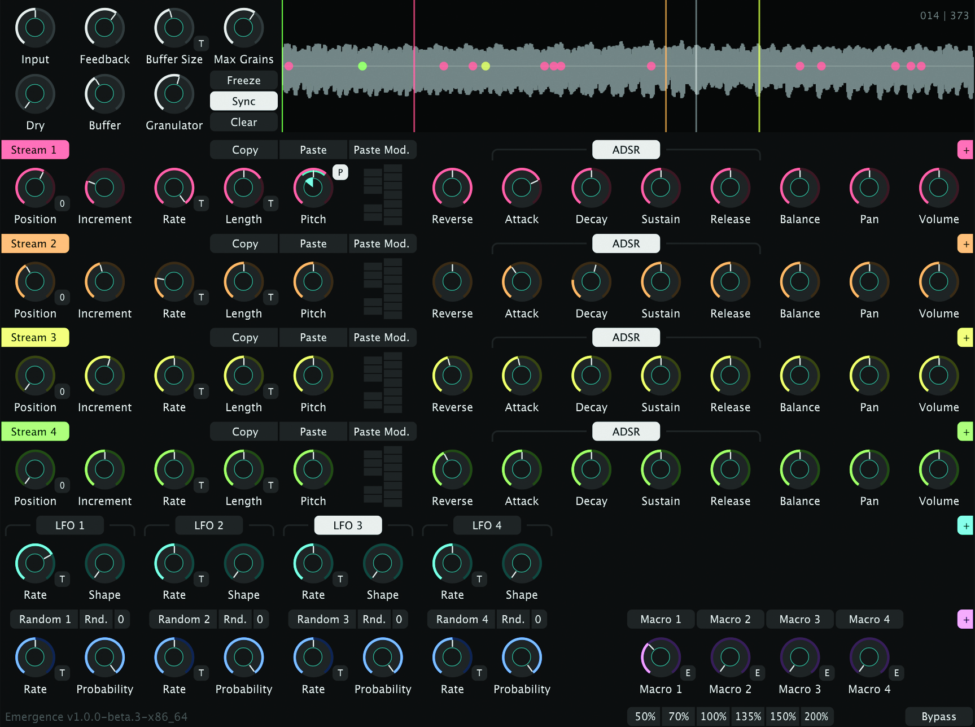Viewport: 975px width, 727px height.
Task: Click the Feedback knob
Action: [104, 28]
